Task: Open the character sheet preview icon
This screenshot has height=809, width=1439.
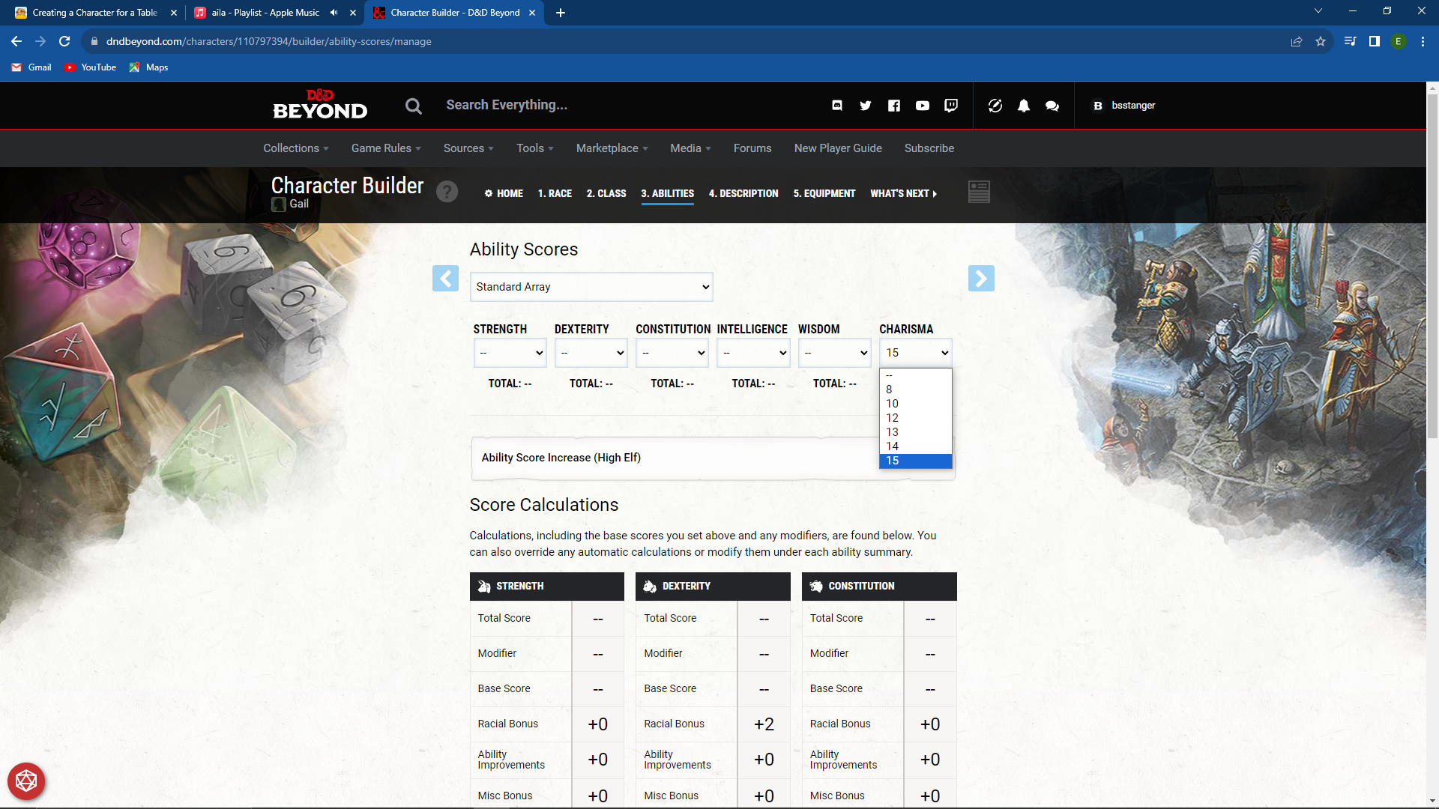Action: (979, 192)
